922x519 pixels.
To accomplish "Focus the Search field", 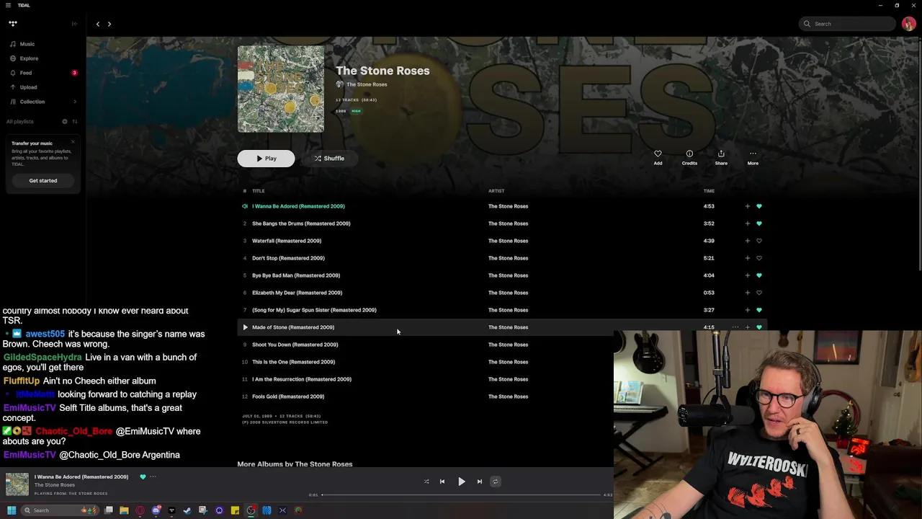I will [847, 24].
